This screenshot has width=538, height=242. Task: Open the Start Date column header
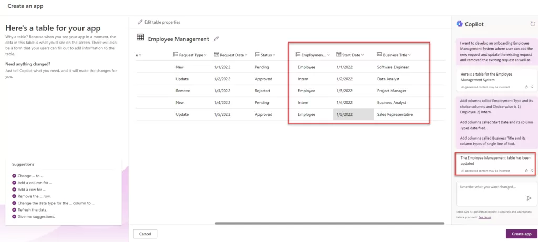[x=349, y=55]
